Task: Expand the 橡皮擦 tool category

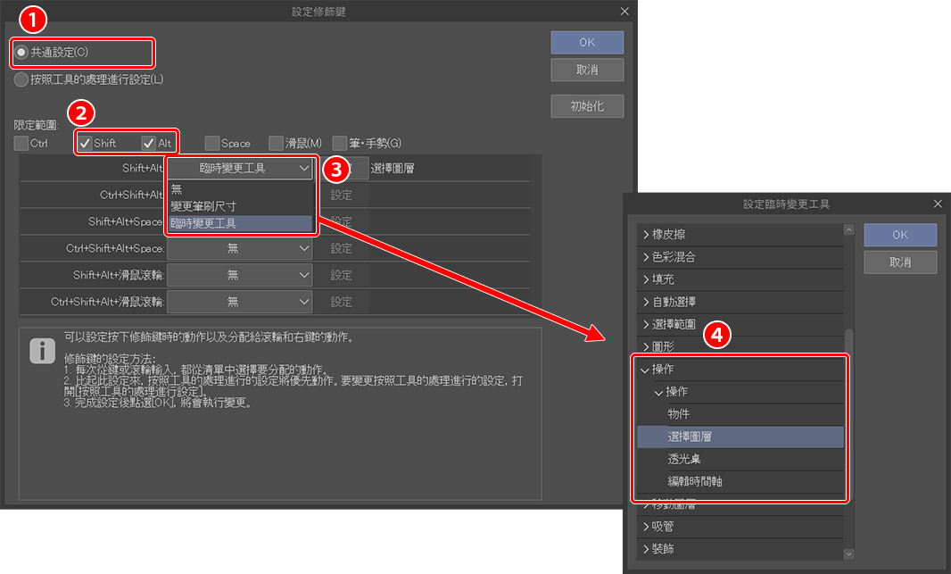Action: (x=646, y=234)
